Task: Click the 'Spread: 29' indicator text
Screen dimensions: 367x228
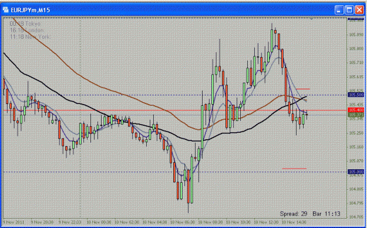Action: click(x=294, y=213)
